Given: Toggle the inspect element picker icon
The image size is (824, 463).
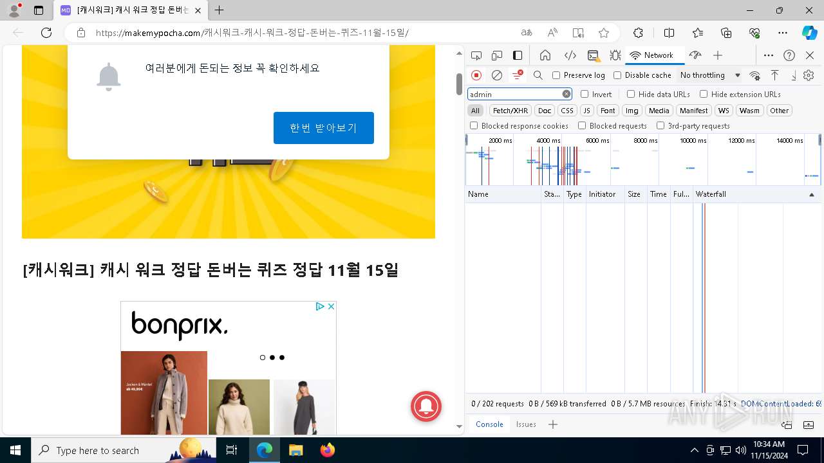Looking at the screenshot, I should [x=476, y=55].
